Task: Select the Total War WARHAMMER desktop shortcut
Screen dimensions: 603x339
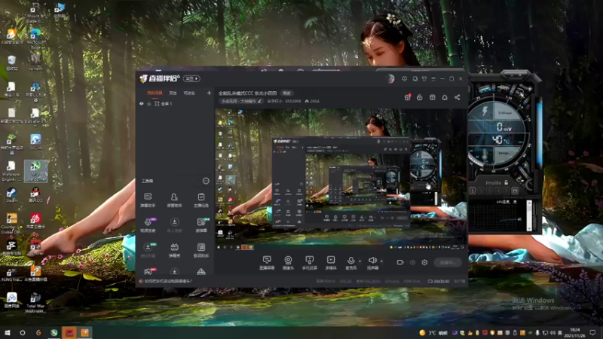Action: 35,303
